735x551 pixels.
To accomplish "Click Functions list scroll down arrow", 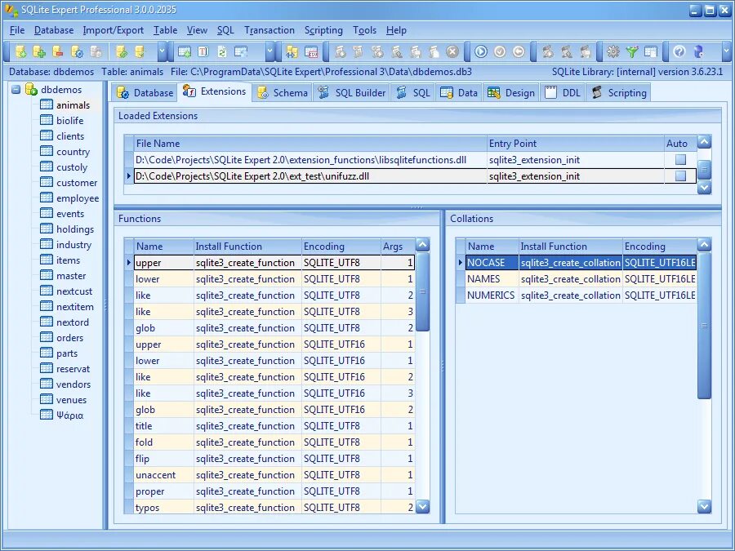I will (x=422, y=506).
